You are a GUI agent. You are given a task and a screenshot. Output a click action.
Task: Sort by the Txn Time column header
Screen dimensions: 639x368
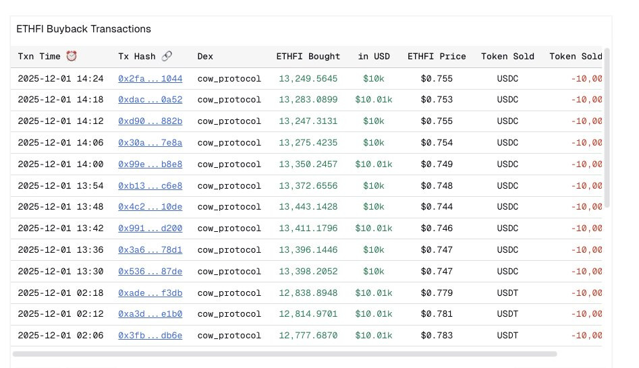[x=39, y=57]
